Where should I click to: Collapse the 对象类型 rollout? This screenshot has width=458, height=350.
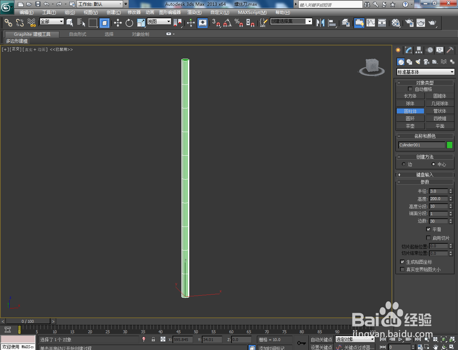[425, 83]
